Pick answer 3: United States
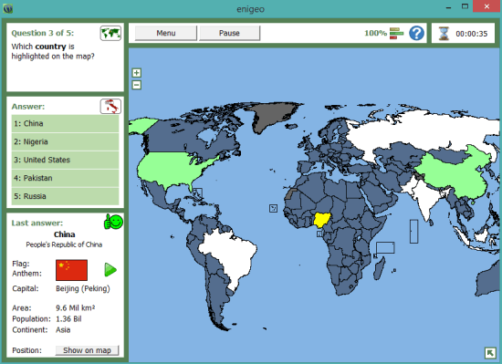502x364 pixels. pyautogui.click(x=66, y=160)
